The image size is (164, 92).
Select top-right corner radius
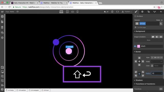click(143, 72)
